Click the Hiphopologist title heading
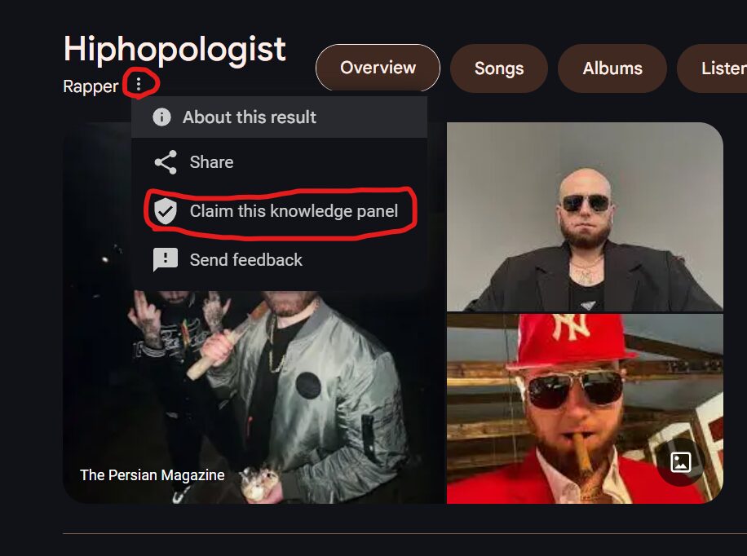Image resolution: width=747 pixels, height=556 pixels. tap(175, 49)
